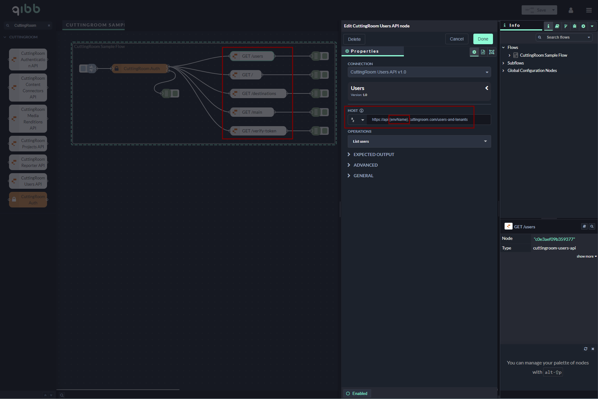Click the Delete node button

pyautogui.click(x=354, y=39)
